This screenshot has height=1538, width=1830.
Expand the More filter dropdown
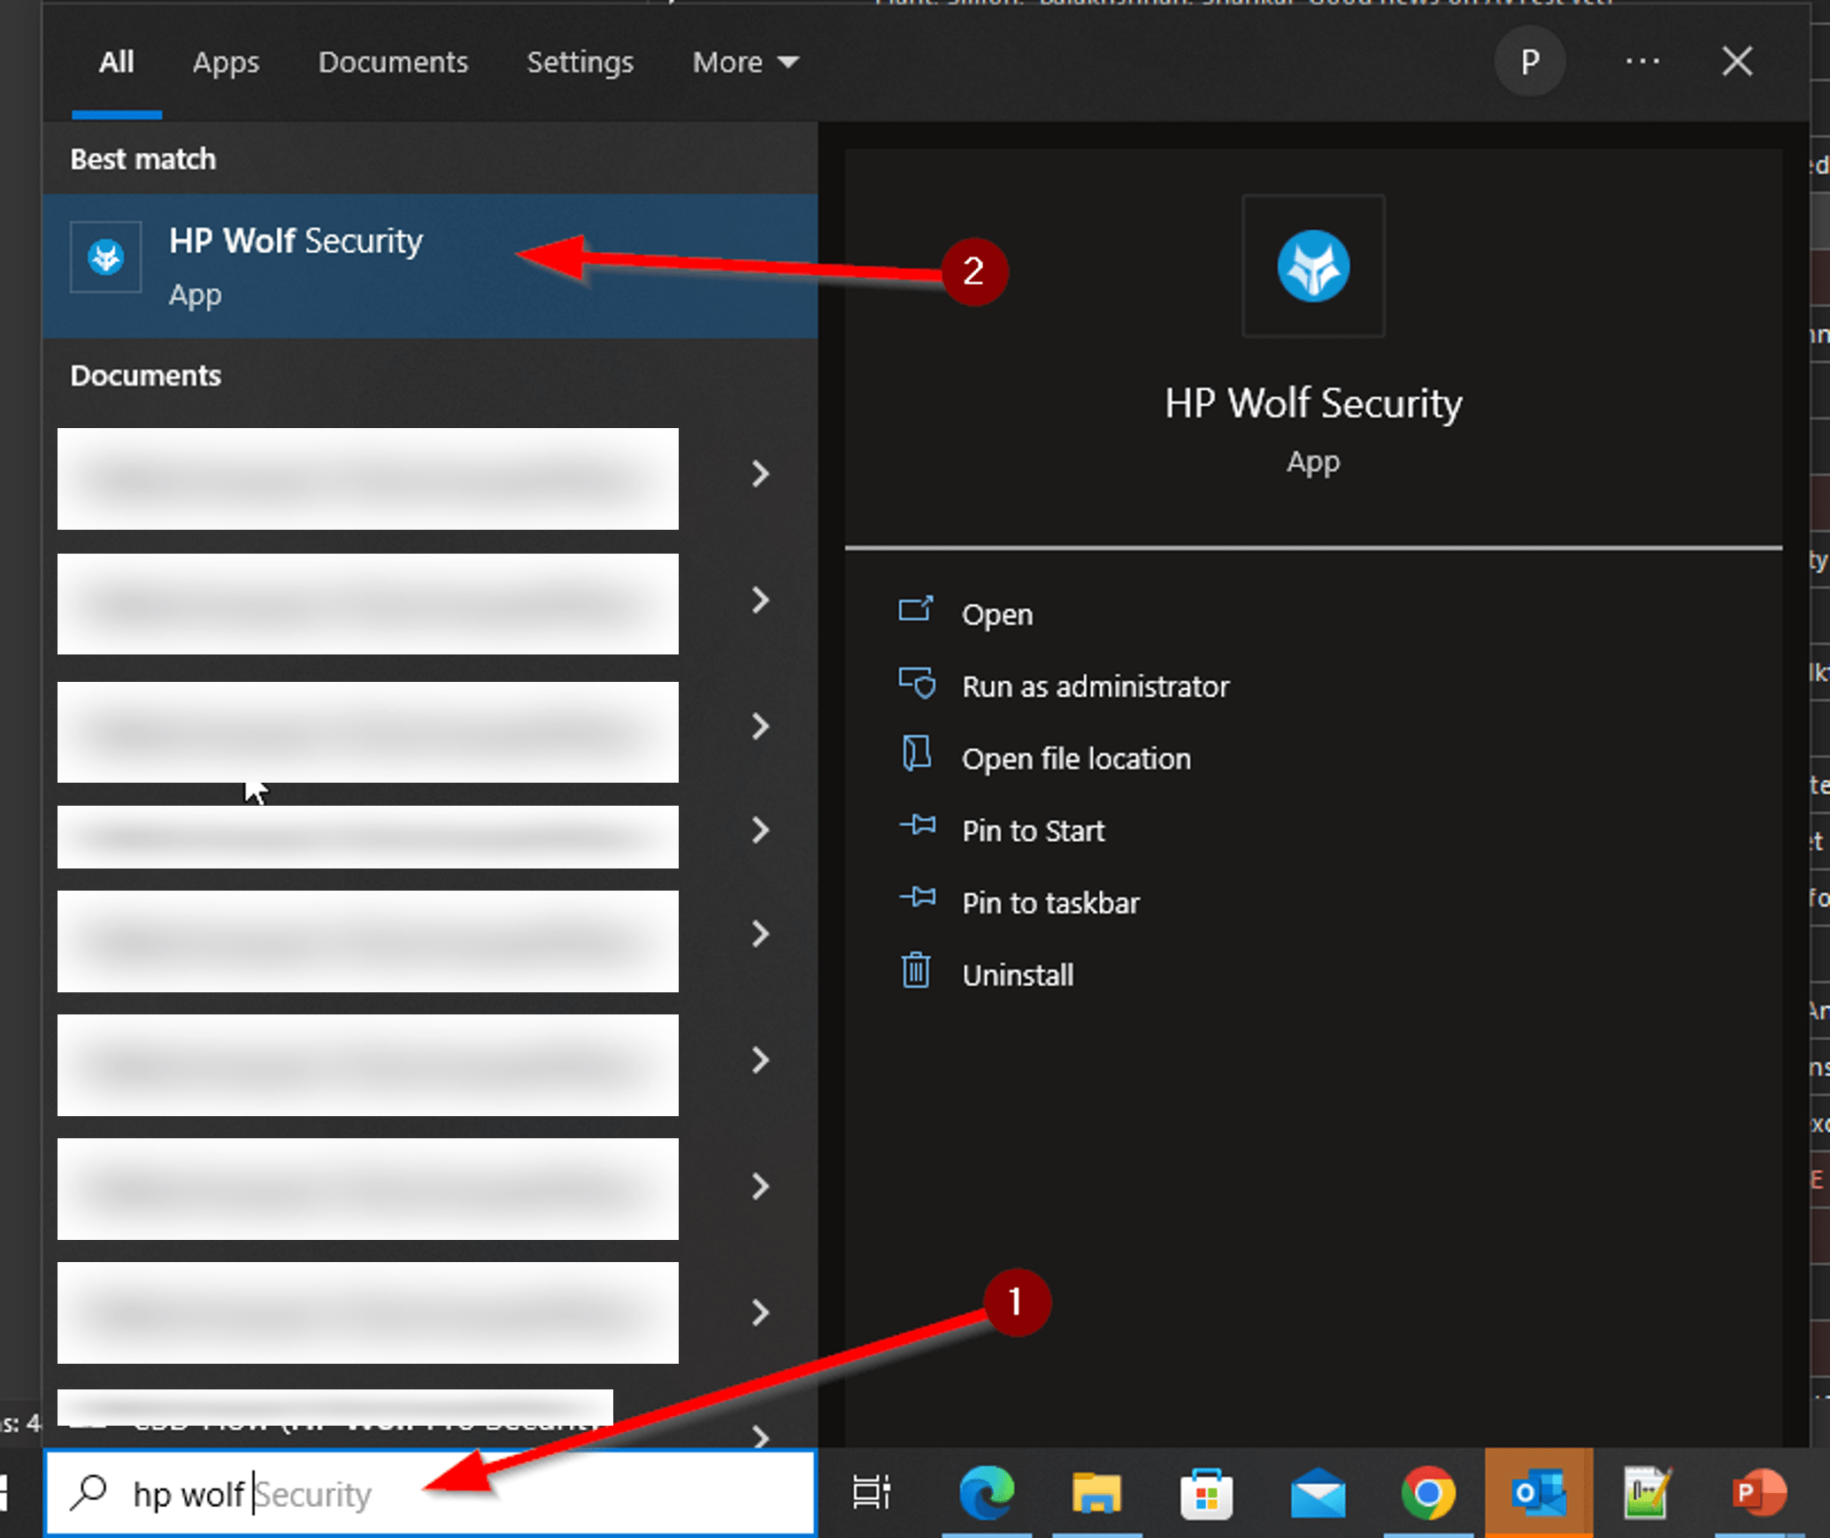tap(745, 62)
